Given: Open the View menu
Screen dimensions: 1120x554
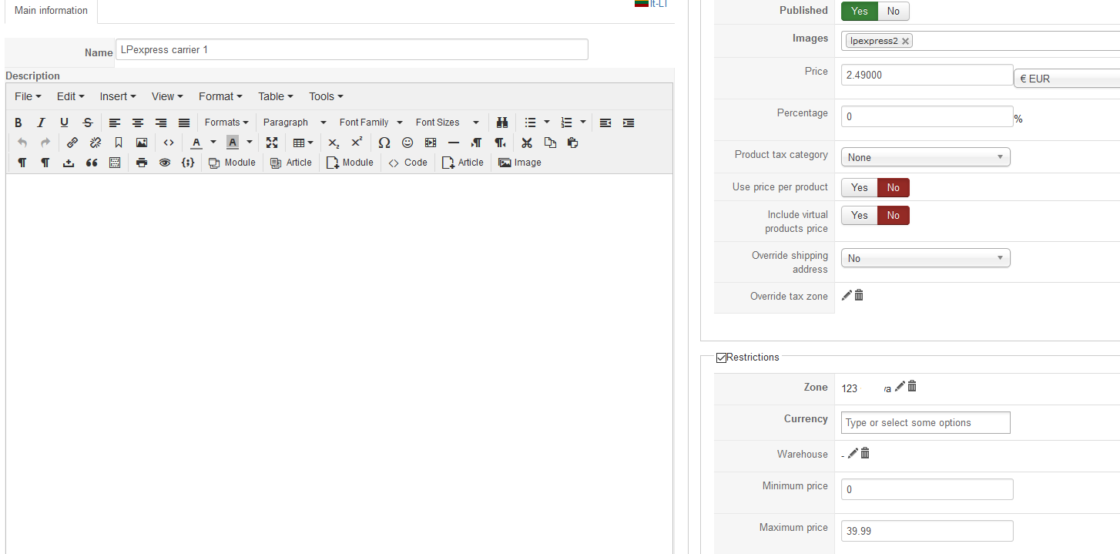Looking at the screenshot, I should tap(167, 96).
